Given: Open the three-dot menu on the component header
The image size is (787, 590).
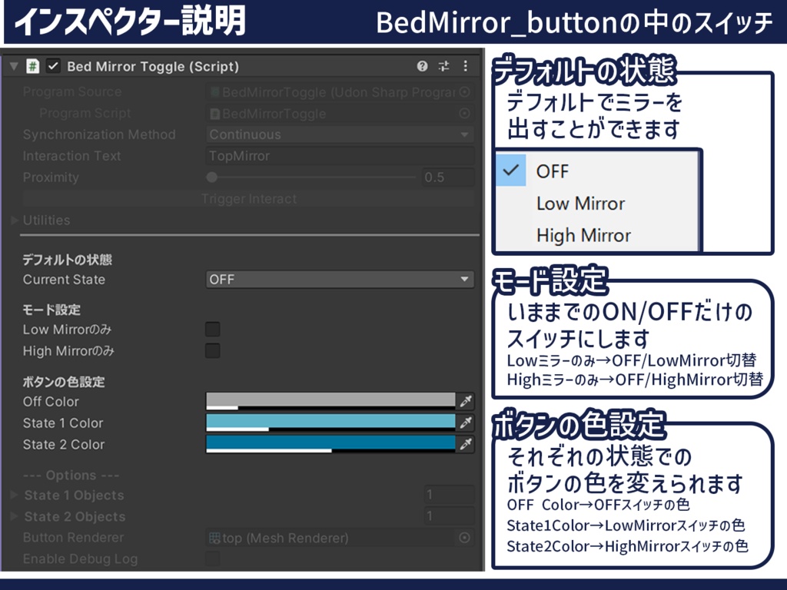Looking at the screenshot, I should click(465, 66).
